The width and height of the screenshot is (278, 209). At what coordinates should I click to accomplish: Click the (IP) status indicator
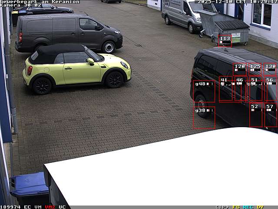(222, 207)
